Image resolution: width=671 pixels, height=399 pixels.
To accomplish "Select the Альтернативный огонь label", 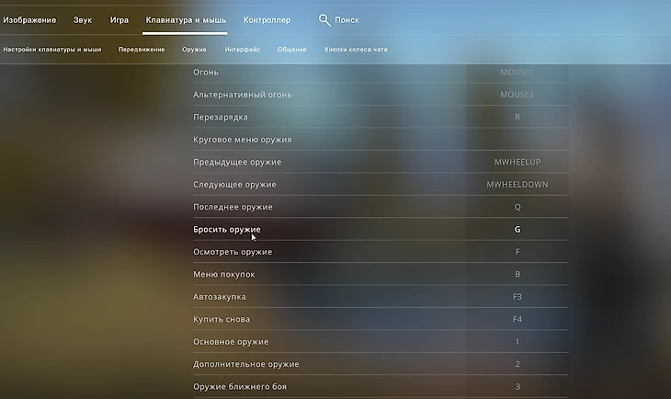I will pyautogui.click(x=243, y=95).
